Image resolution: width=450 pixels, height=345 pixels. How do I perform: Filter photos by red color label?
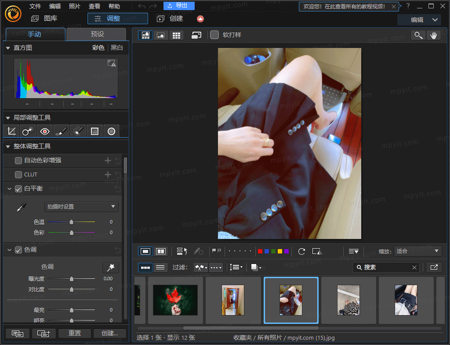pos(260,252)
